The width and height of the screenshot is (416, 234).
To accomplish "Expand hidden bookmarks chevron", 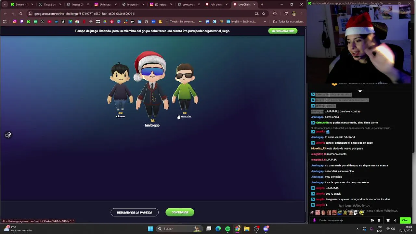I will click(265, 22).
